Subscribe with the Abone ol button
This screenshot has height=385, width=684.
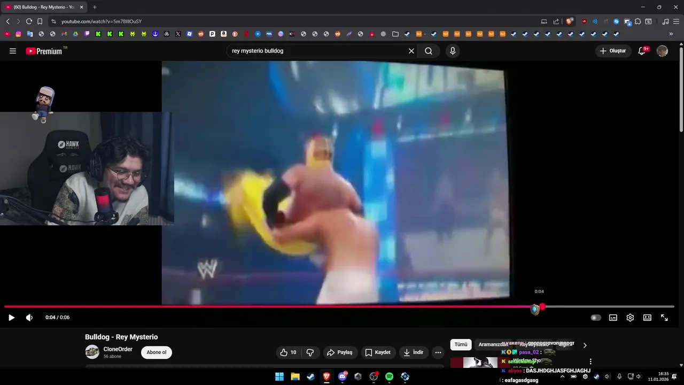pyautogui.click(x=157, y=352)
